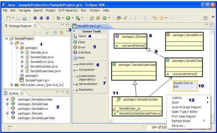
Task: Open the Visibility submenu in context menu
Action: 189,98
